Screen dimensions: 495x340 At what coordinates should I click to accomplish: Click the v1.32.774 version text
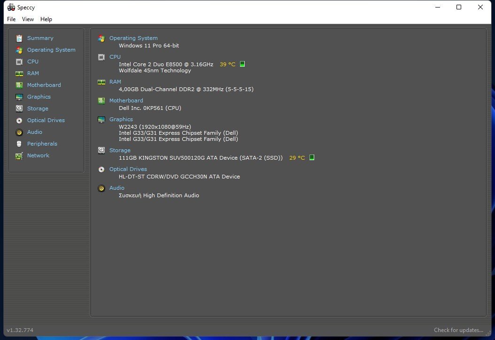pos(20,330)
